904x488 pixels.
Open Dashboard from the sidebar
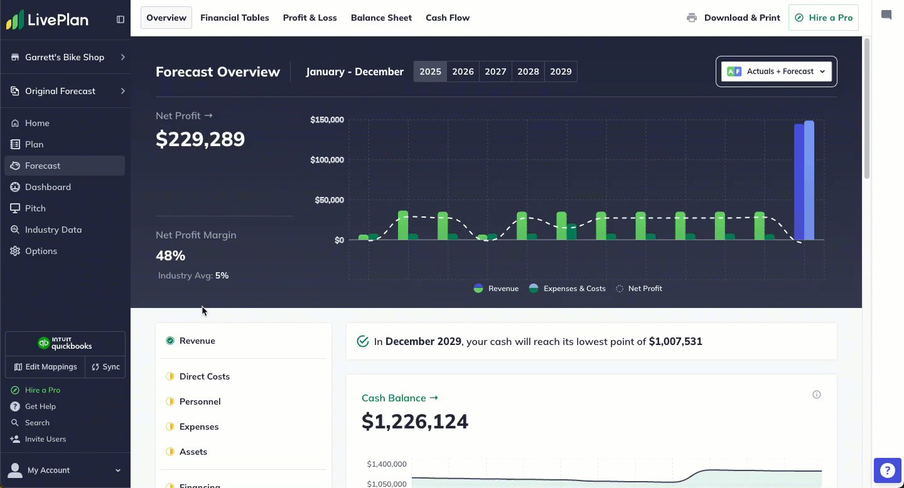48,187
